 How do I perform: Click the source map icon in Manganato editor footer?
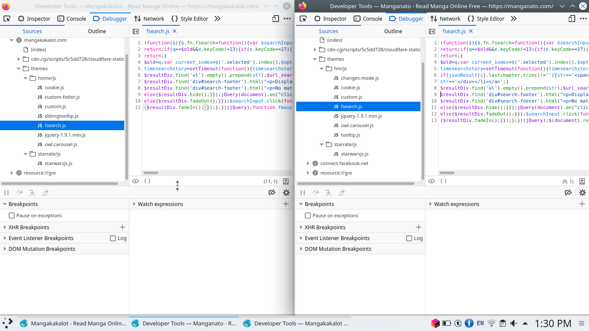582,181
